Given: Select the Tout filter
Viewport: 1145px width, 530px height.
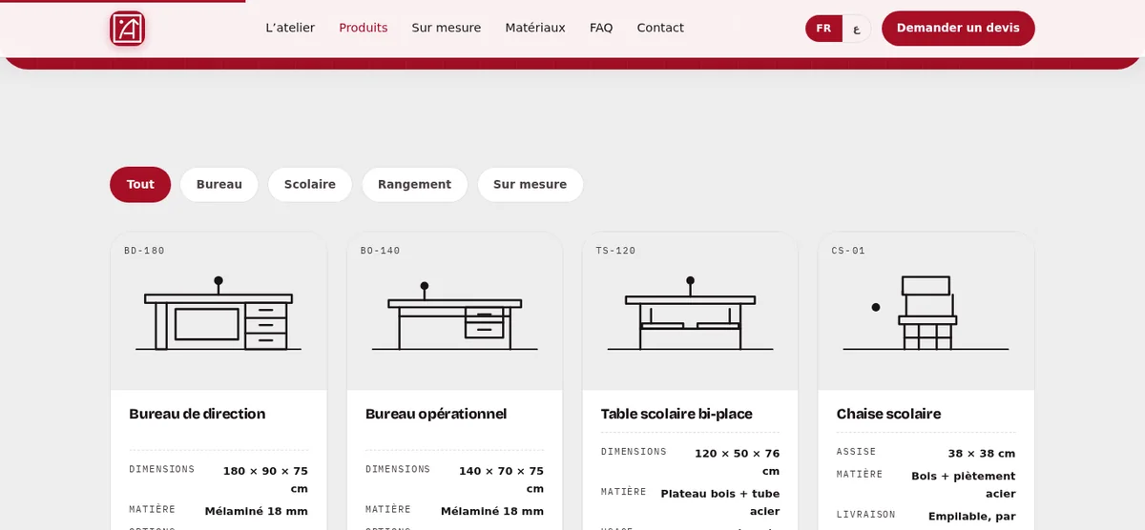Looking at the screenshot, I should click(140, 185).
